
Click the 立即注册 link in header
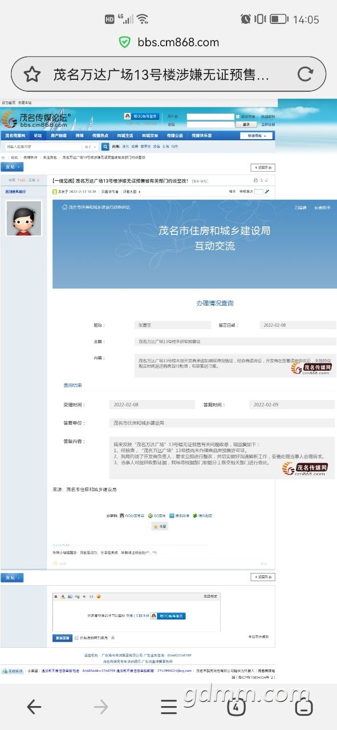[268, 124]
